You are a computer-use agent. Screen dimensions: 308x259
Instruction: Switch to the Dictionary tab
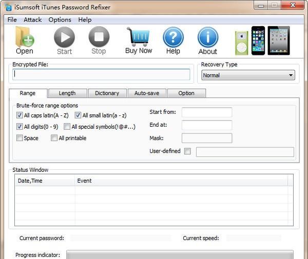point(107,93)
